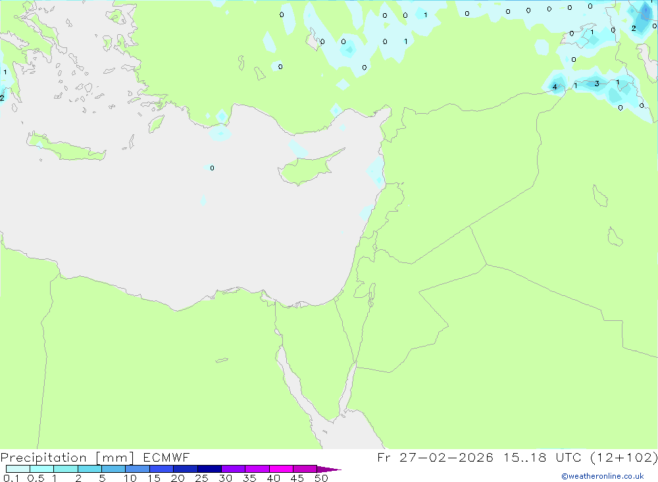The height and width of the screenshot is (482, 658).
Task: Click the 25–30 mm dark navy legend swatch
Action: tap(209, 469)
